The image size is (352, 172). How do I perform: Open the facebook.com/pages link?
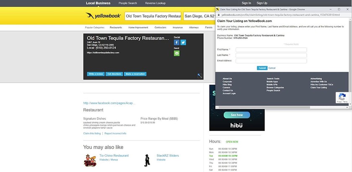(109, 103)
